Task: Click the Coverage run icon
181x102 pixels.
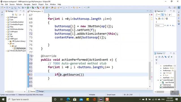Action: coord(33,8)
